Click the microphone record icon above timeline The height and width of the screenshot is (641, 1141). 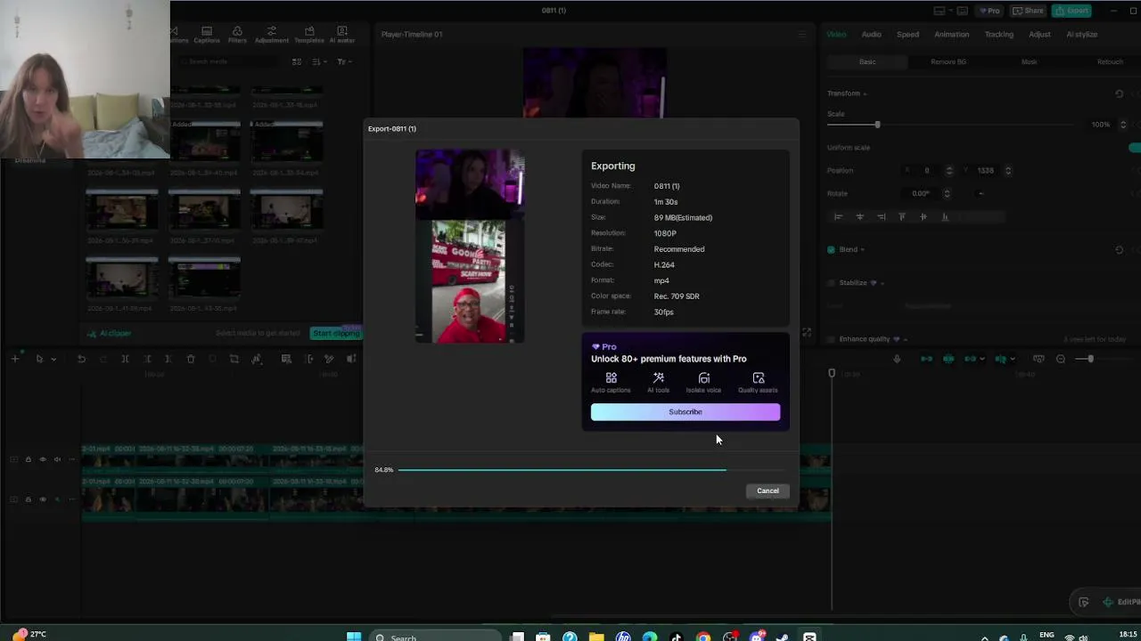(x=897, y=359)
